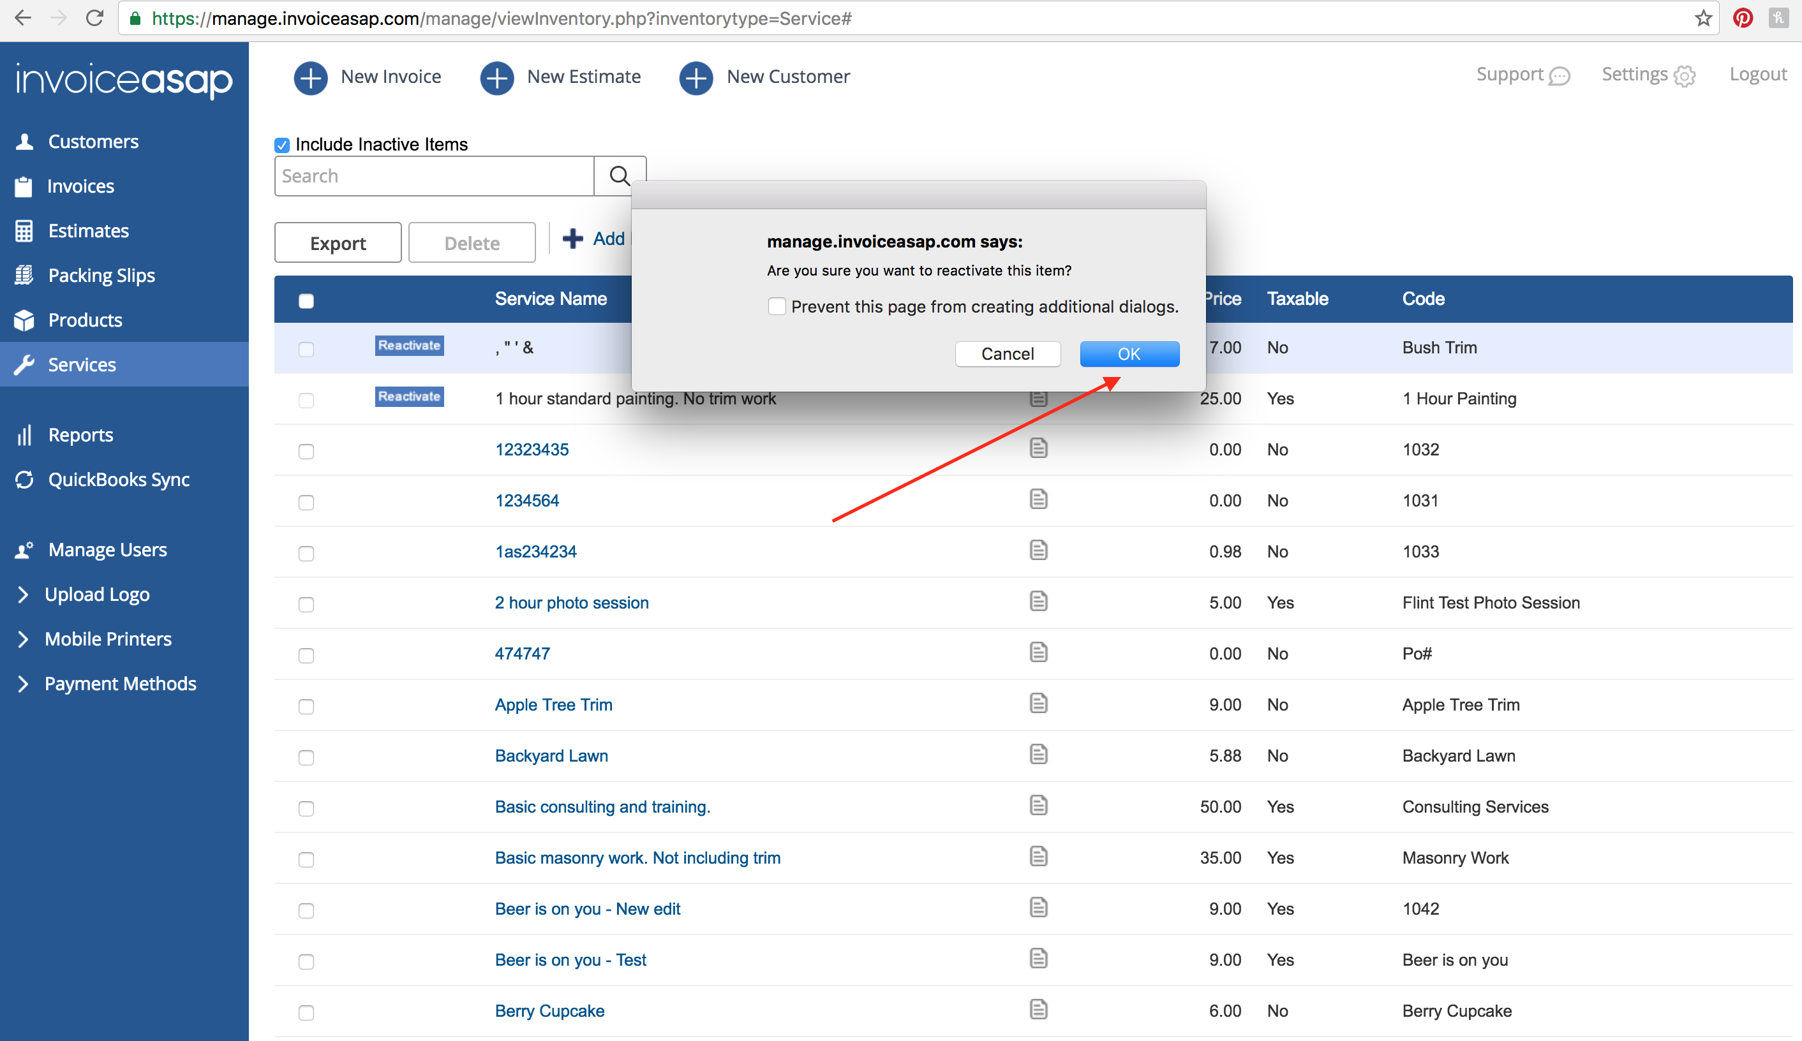Select checkbox for Berry Cupcake
1802x1041 pixels.
(x=306, y=1012)
